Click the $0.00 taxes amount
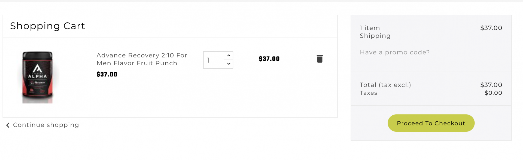The width and height of the screenshot is (523, 160). (493, 93)
